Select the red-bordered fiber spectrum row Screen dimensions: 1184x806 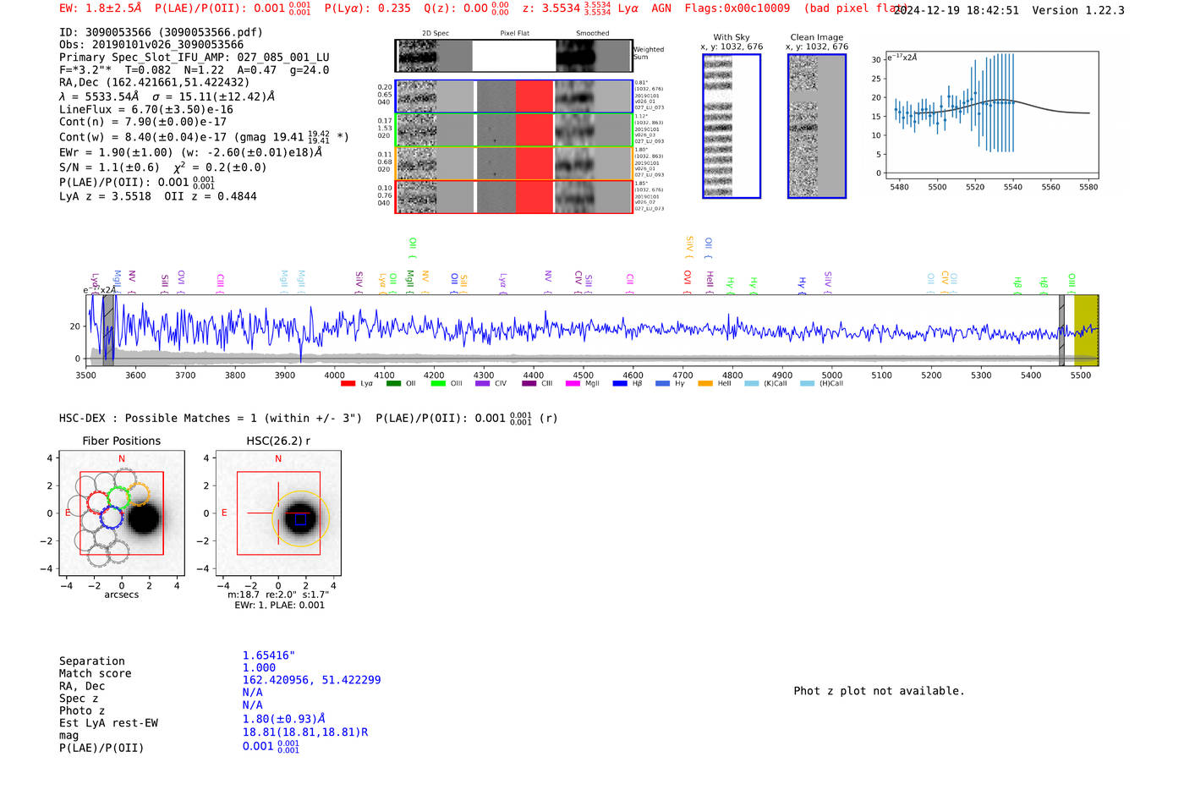coord(513,196)
